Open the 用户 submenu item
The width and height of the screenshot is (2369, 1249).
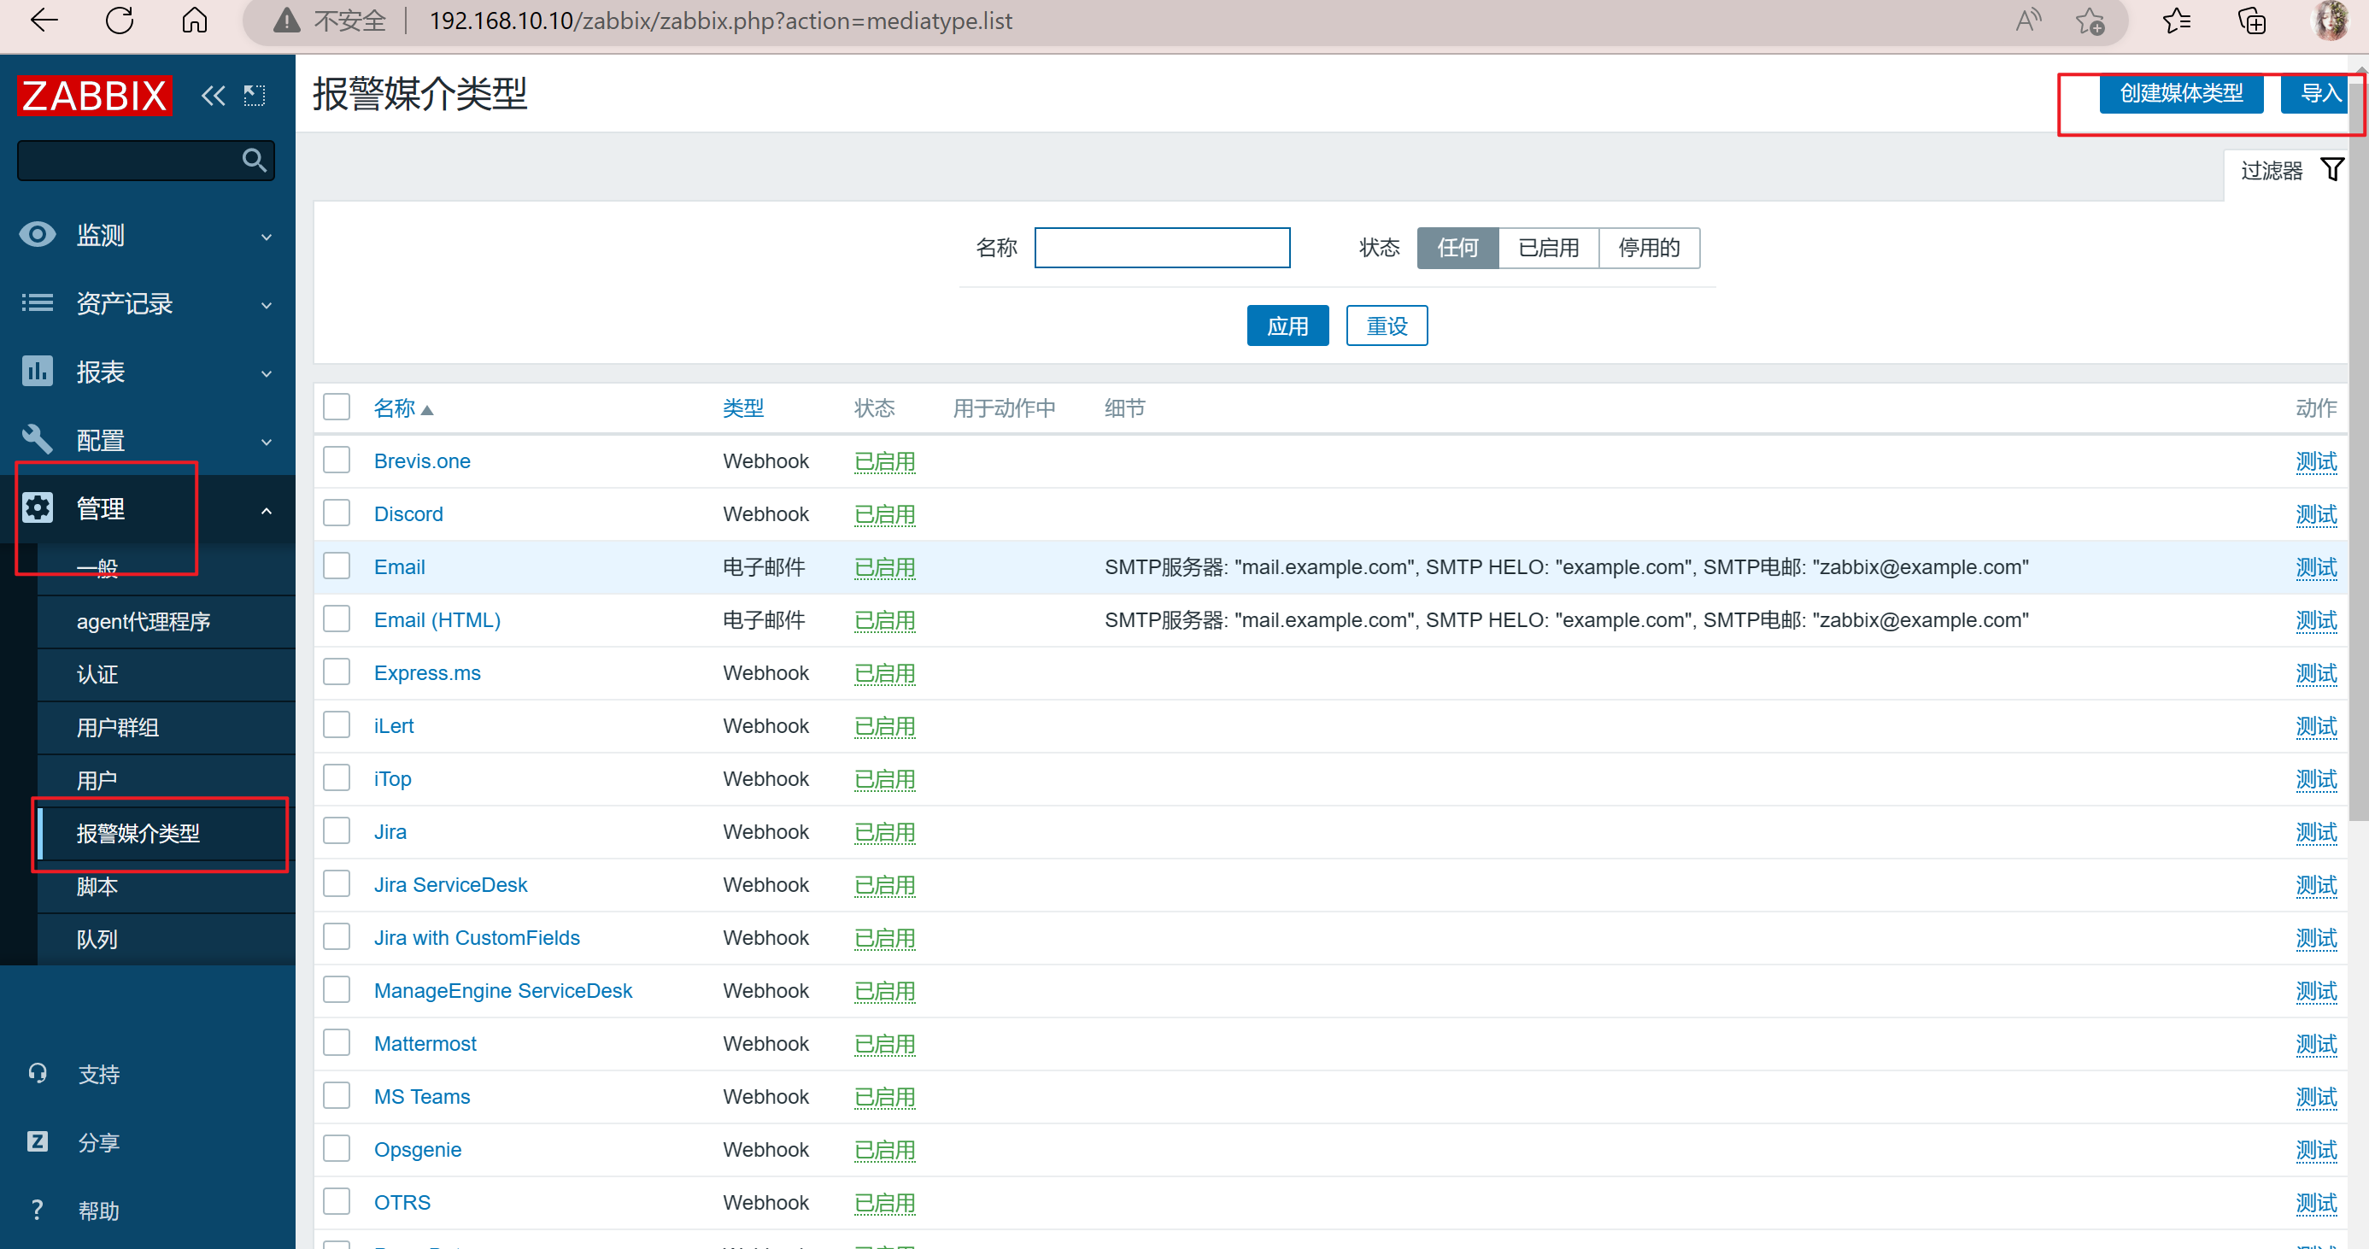167,781
